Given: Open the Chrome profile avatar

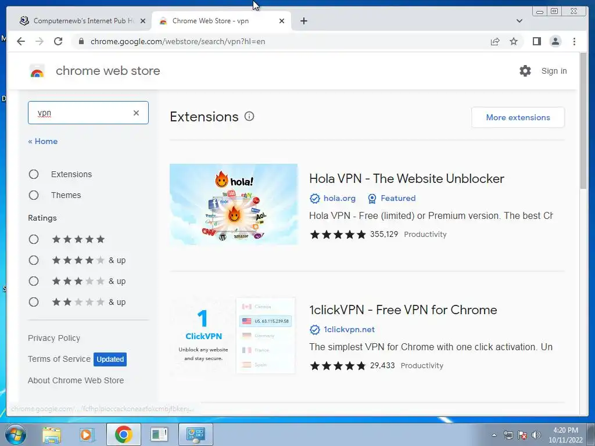Looking at the screenshot, I should (555, 41).
